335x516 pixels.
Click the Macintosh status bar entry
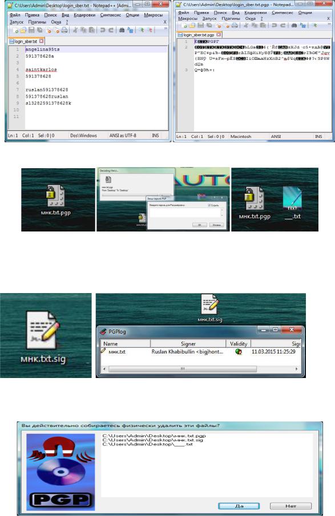point(241,136)
